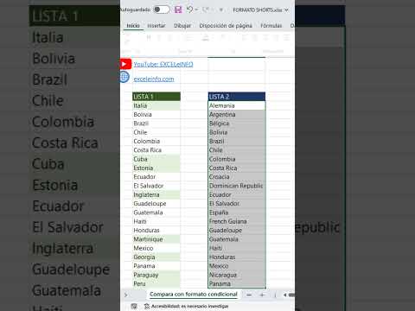
Task: Select the Compara con formato condicional sheet tab
Action: point(194,295)
